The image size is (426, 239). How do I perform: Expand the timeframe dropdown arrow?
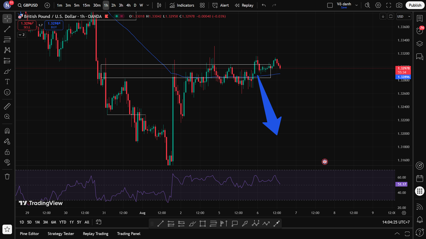148,5
